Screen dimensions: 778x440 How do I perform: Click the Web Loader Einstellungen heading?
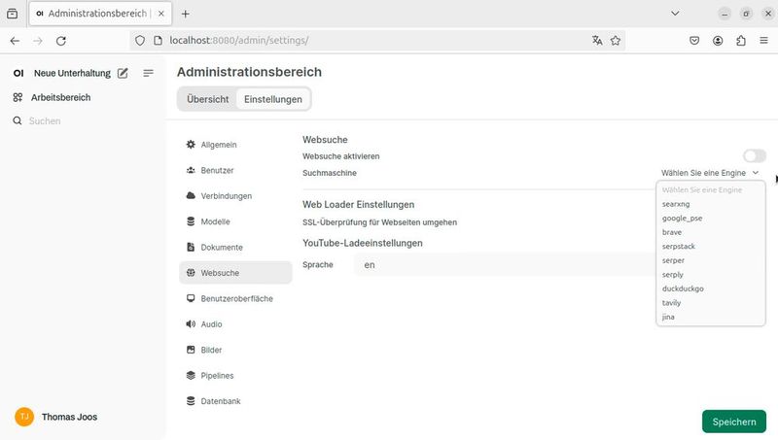coord(358,205)
